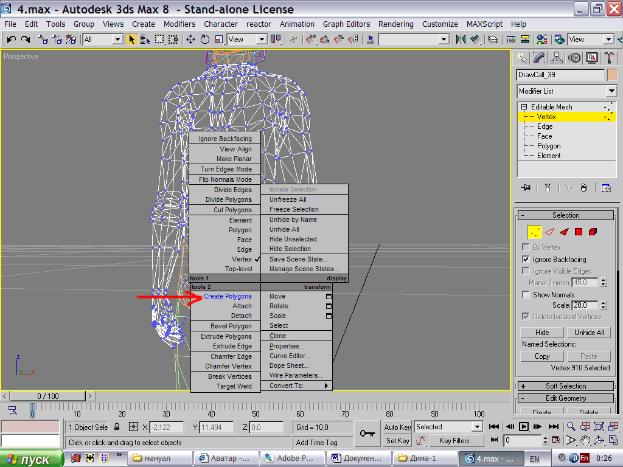Open the Utilities hammer panel tab
Image resolution: width=623 pixels, height=467 pixels.
[x=609, y=58]
